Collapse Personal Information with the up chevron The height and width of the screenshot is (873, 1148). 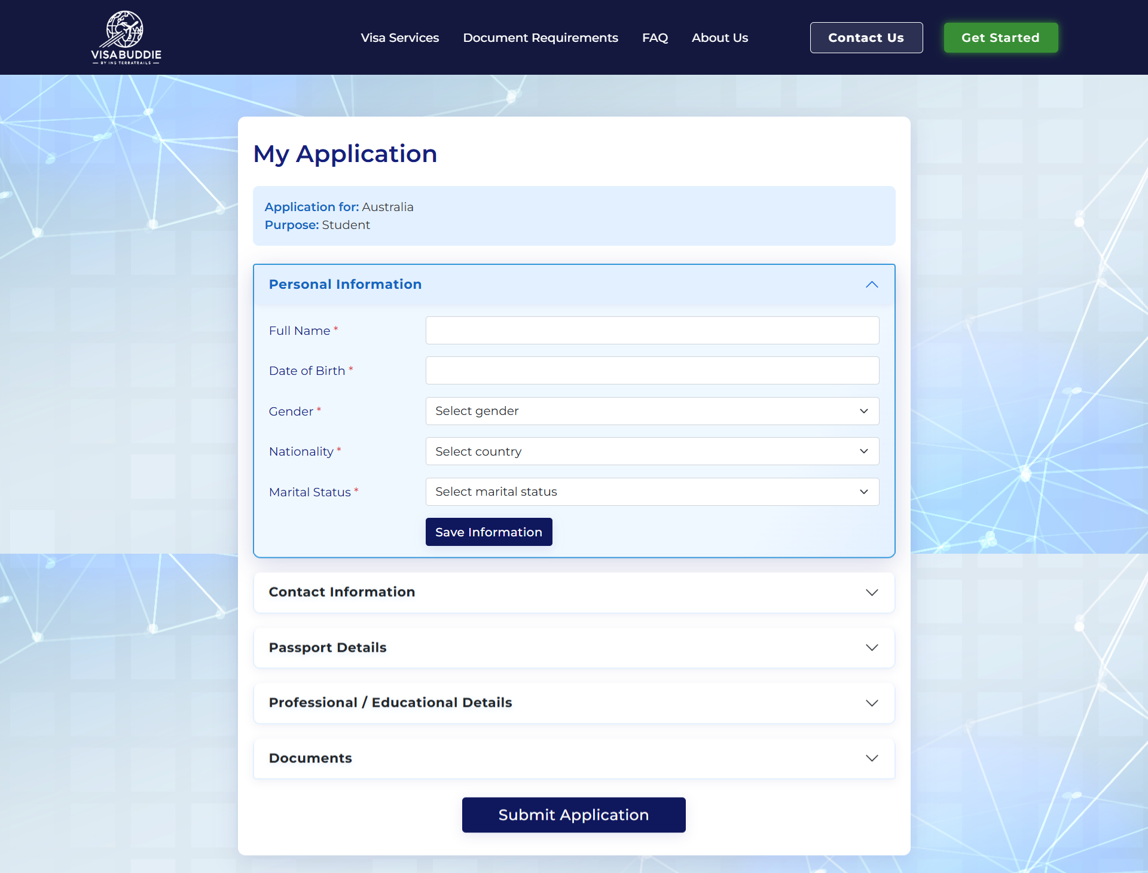tap(872, 285)
